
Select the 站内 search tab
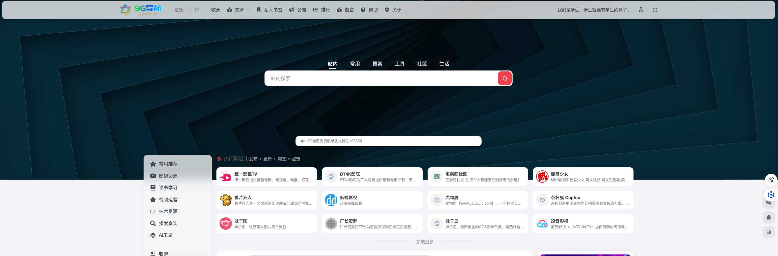click(x=333, y=64)
